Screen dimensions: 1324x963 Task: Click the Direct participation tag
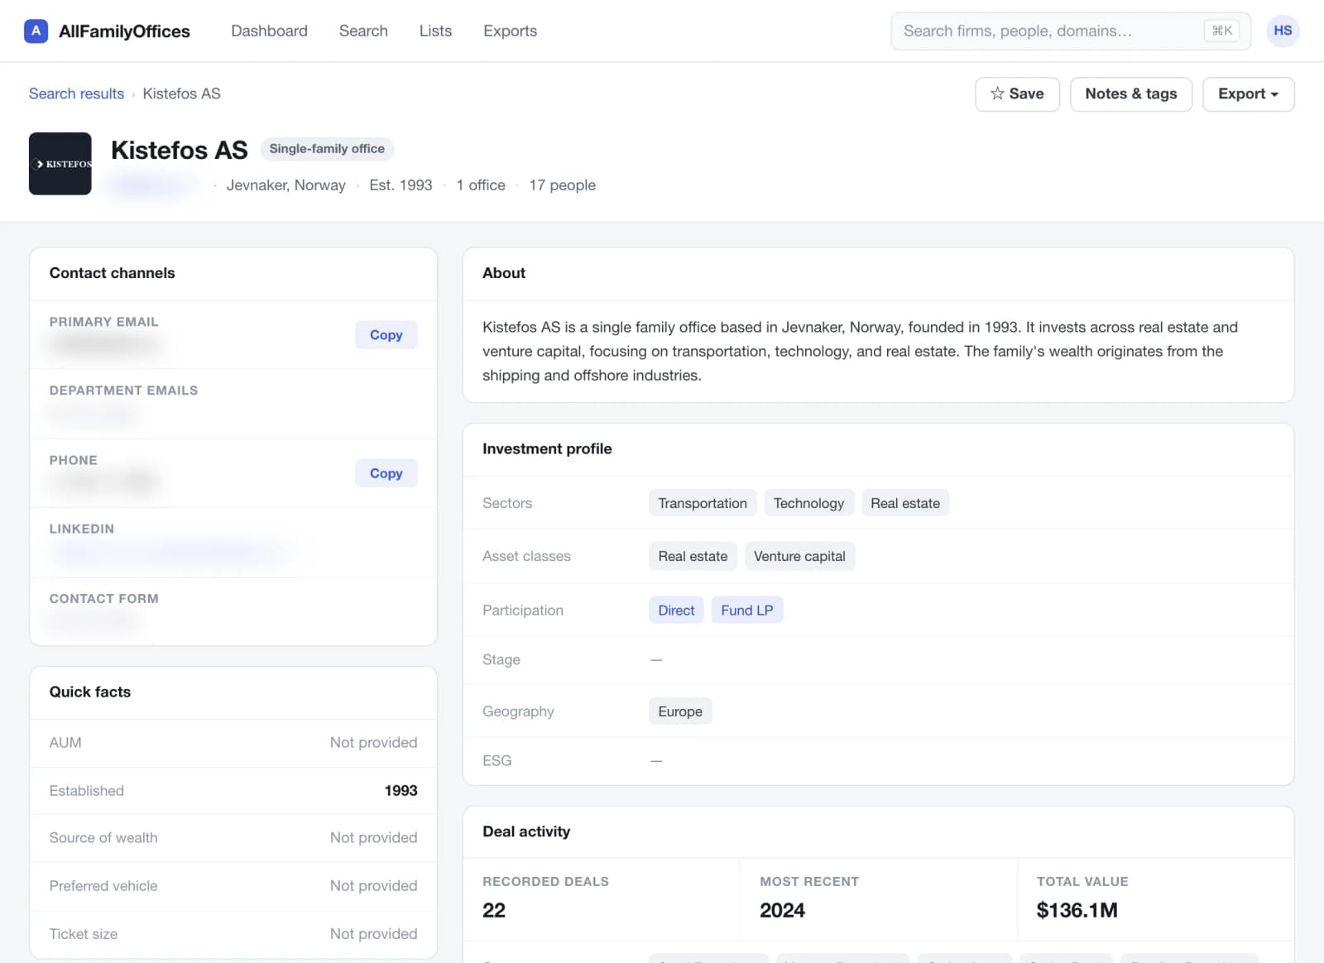pos(676,610)
